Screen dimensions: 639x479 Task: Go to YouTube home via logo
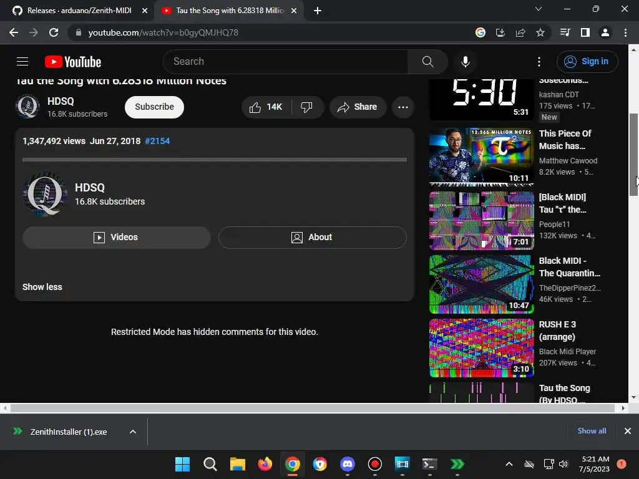[73, 62]
